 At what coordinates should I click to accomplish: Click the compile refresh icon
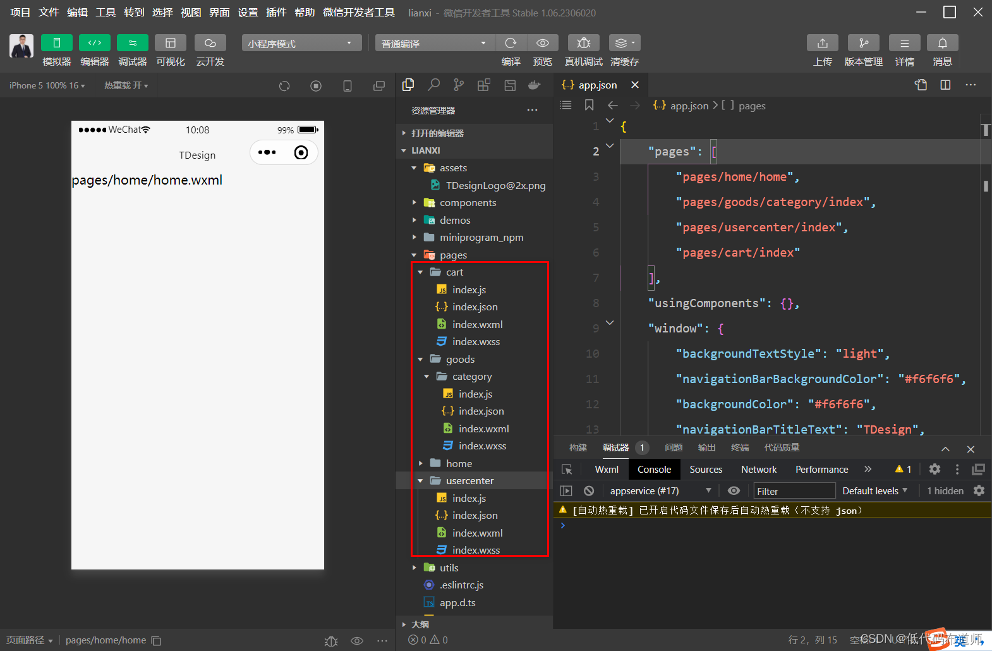coord(511,42)
